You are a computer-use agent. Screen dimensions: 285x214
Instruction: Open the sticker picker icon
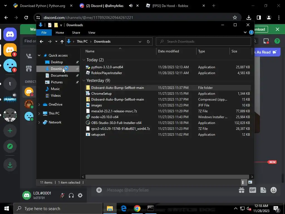(x=263, y=190)
